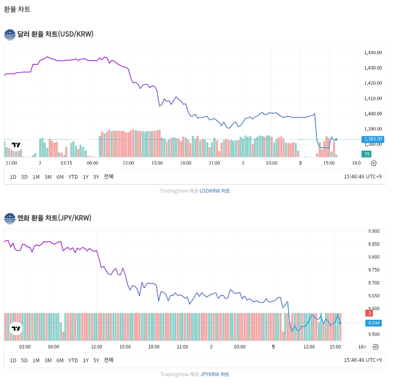Select the 3M range on the USD/KRW chart
Viewport: 399px width, 385px height.
click(x=48, y=177)
